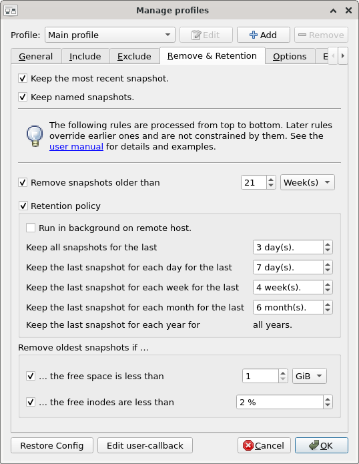Switch to the General tab
Viewport: 359px width, 464px height.
(x=36, y=56)
